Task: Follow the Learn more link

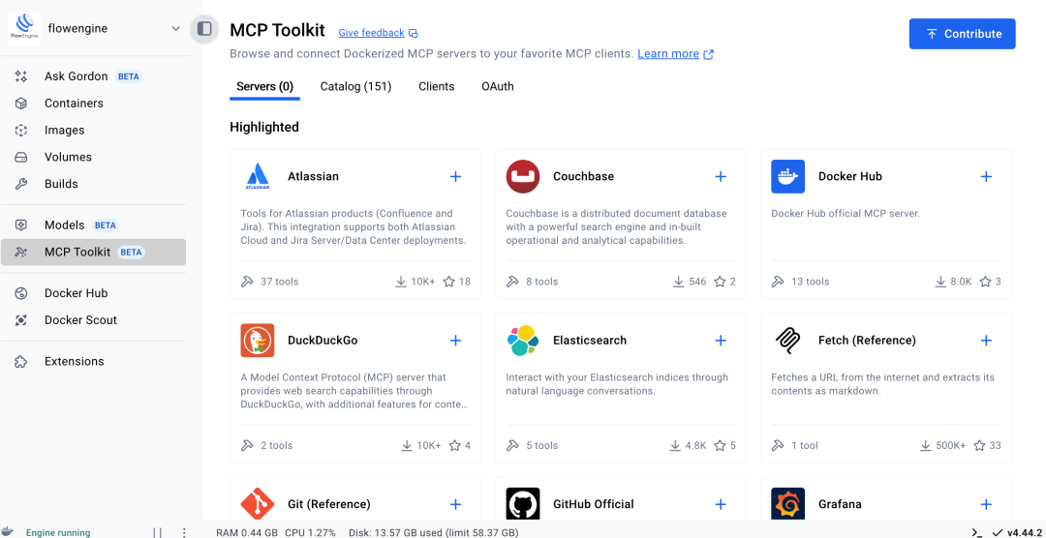Action: coord(675,54)
